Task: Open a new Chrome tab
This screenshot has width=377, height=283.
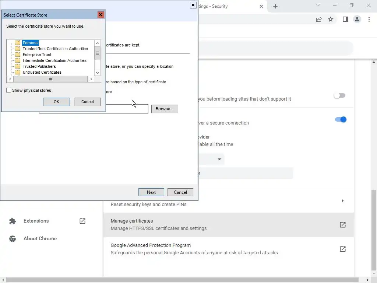Action: [x=275, y=6]
